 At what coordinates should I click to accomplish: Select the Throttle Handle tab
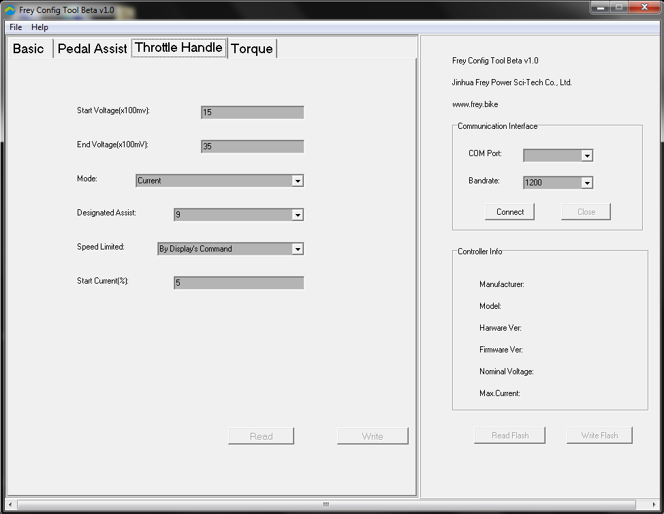point(178,48)
